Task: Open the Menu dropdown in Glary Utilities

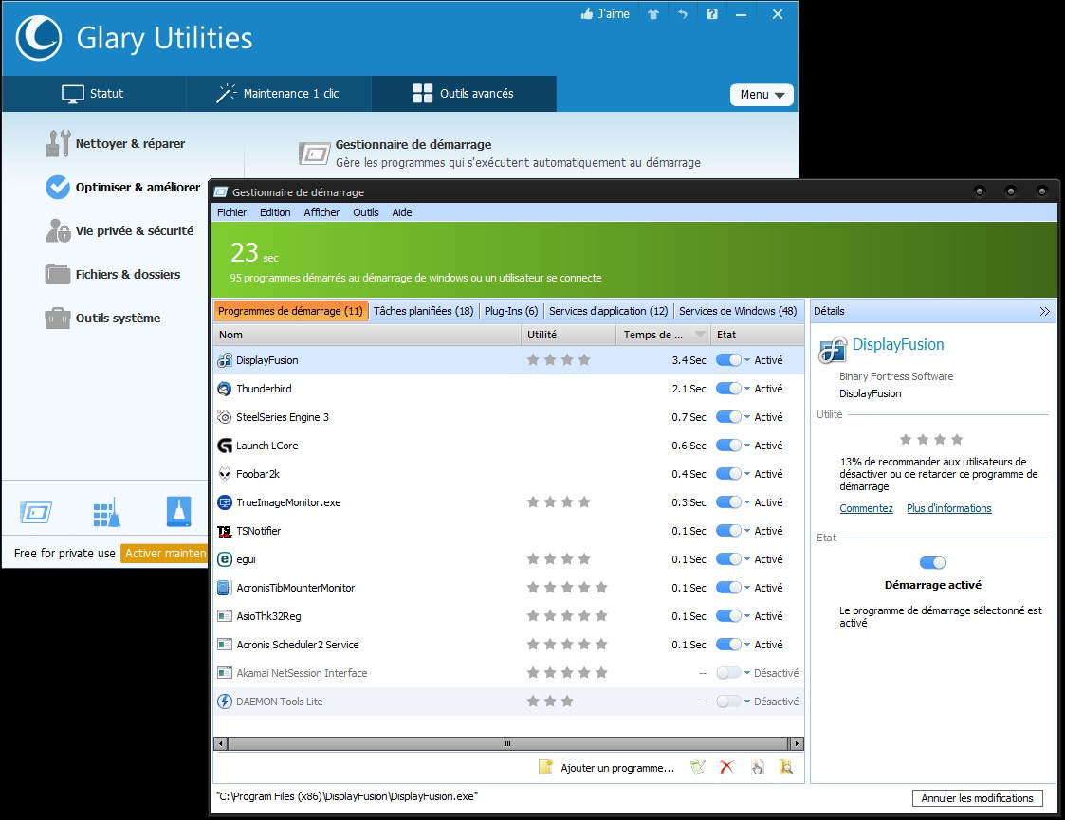Action: tap(762, 95)
